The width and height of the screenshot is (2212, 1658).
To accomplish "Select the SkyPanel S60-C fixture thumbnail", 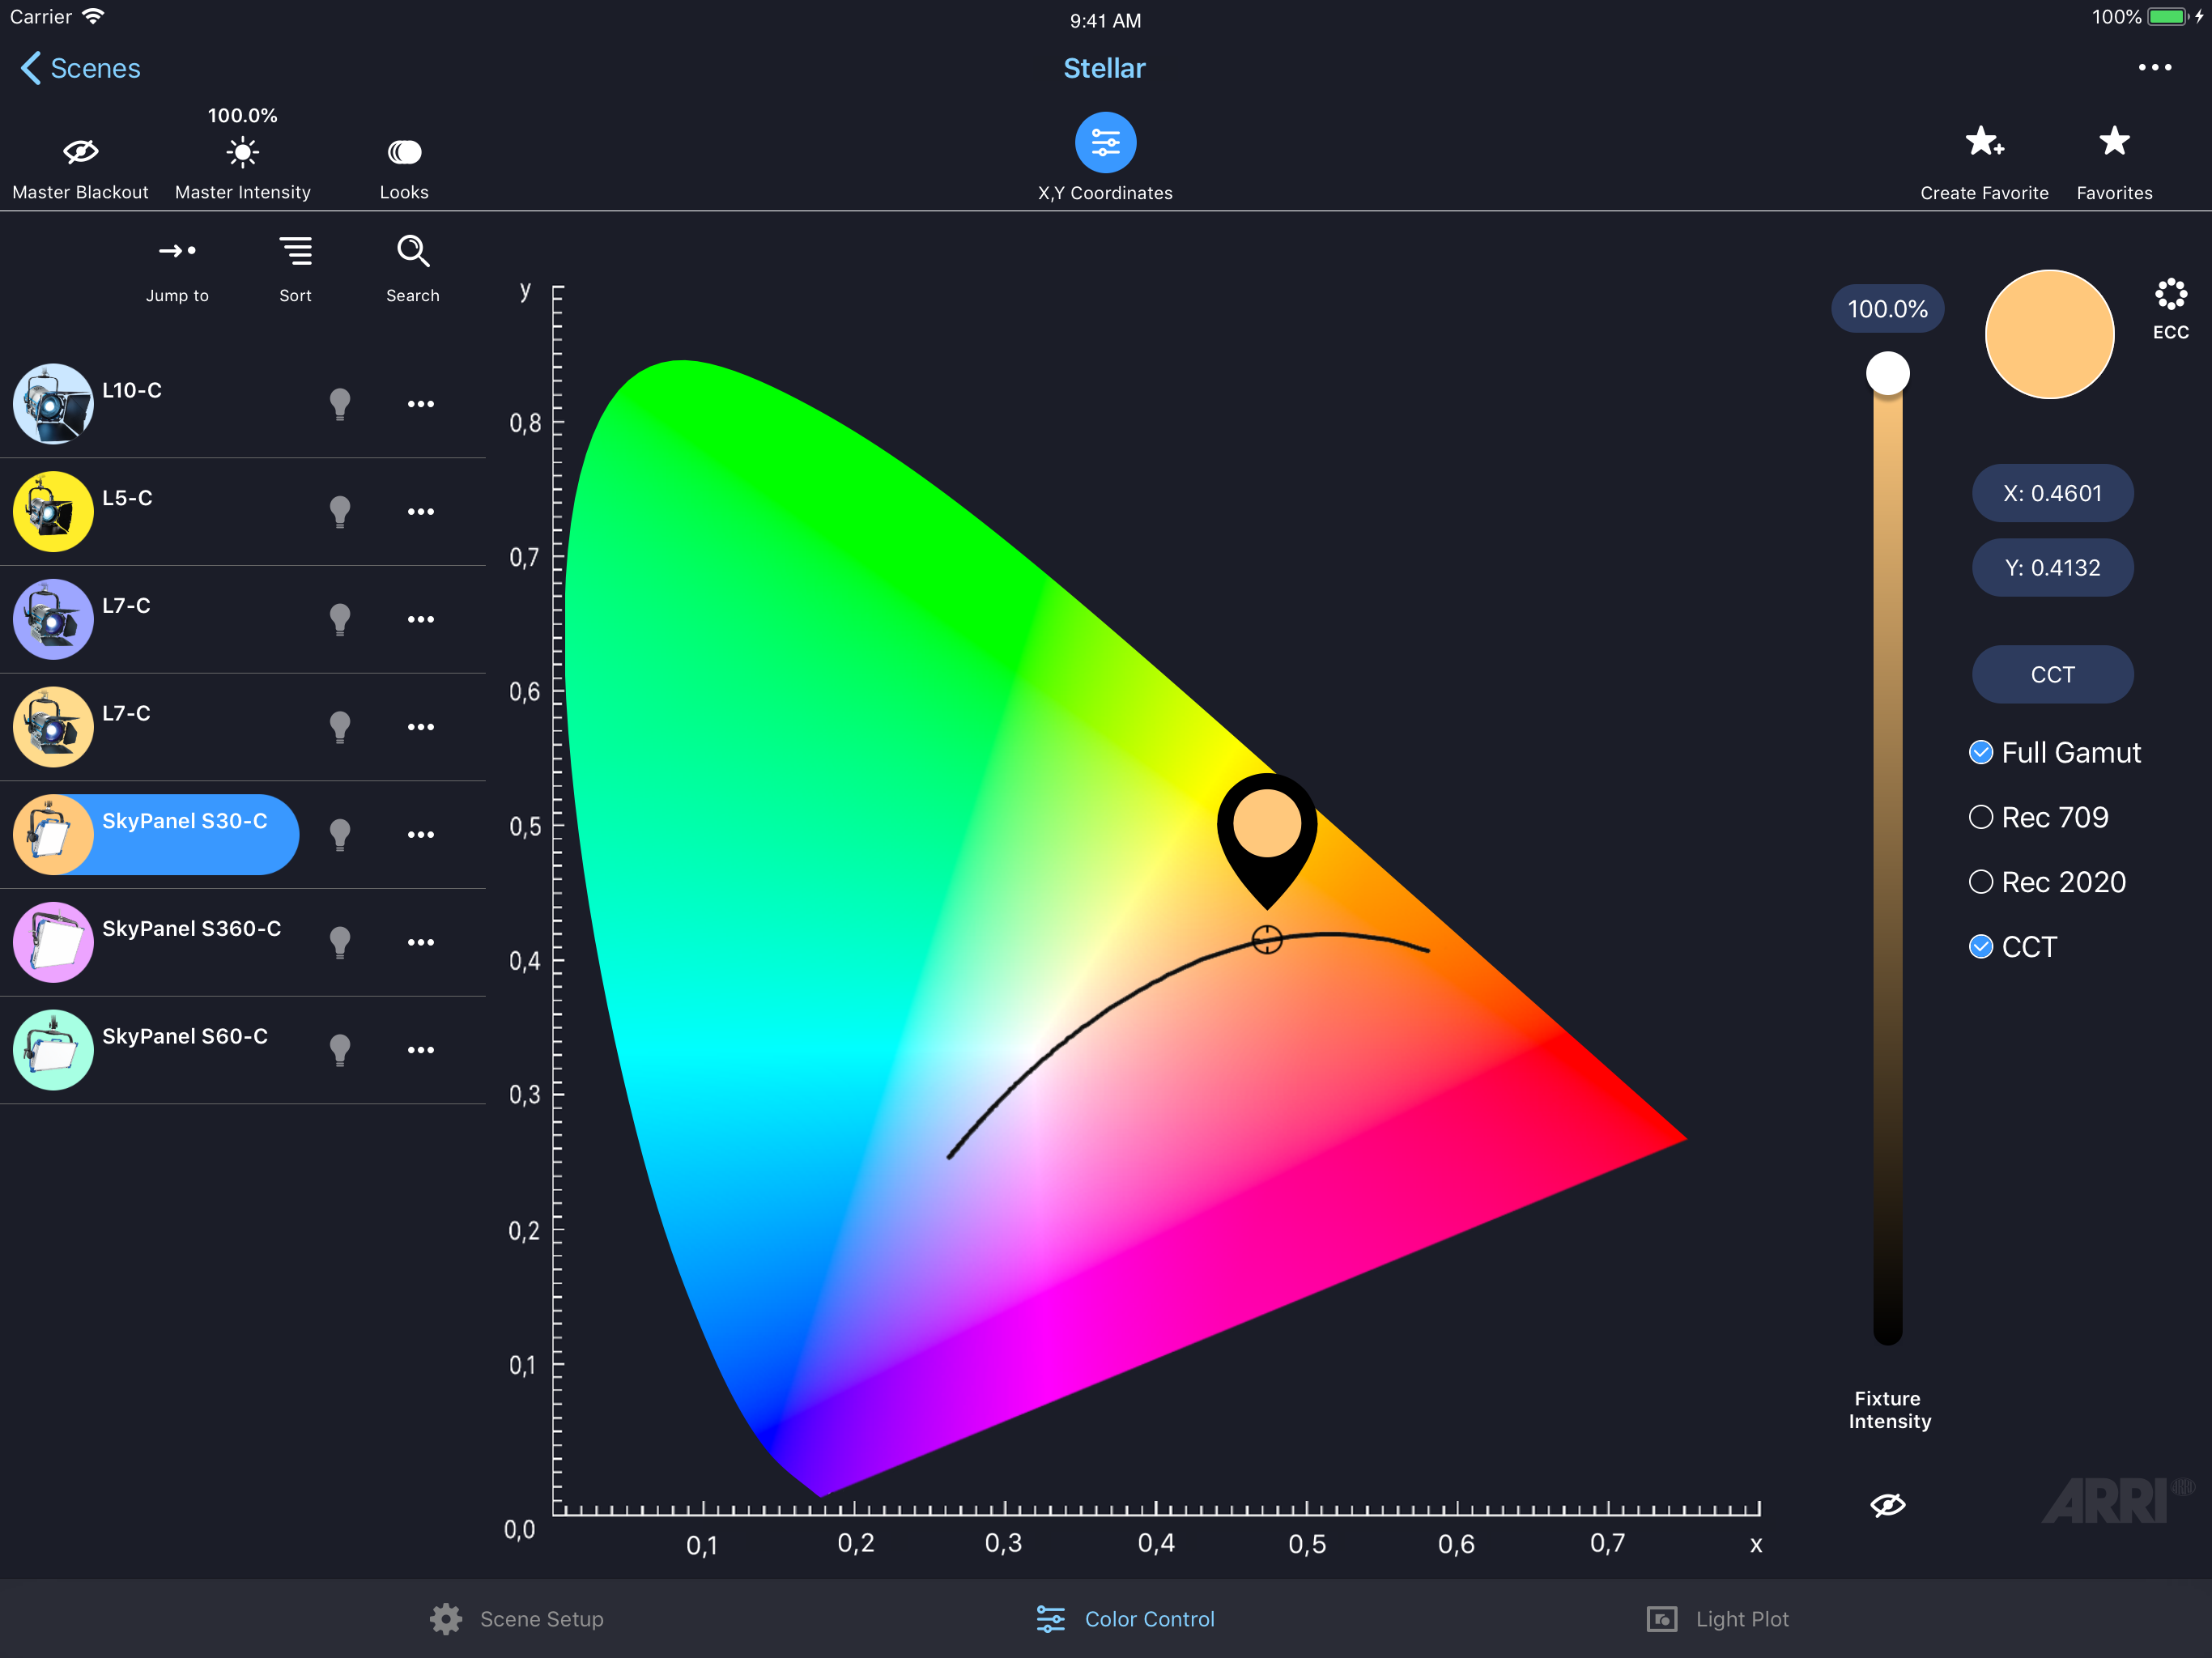I will click(53, 1050).
